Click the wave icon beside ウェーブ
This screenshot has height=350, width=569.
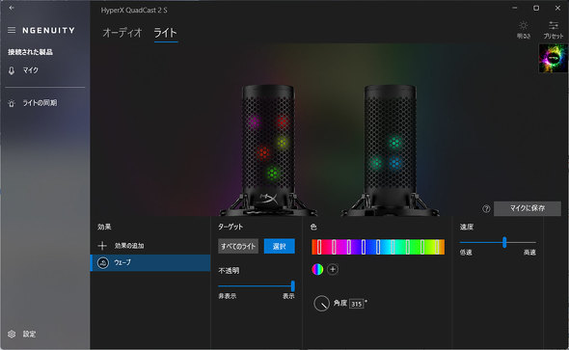(103, 262)
